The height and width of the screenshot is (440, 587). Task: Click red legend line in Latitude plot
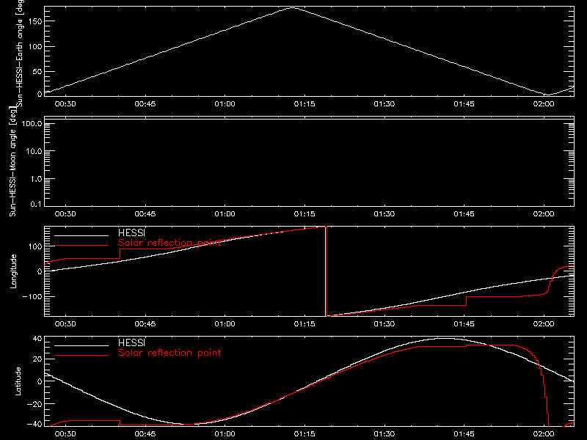(x=81, y=356)
